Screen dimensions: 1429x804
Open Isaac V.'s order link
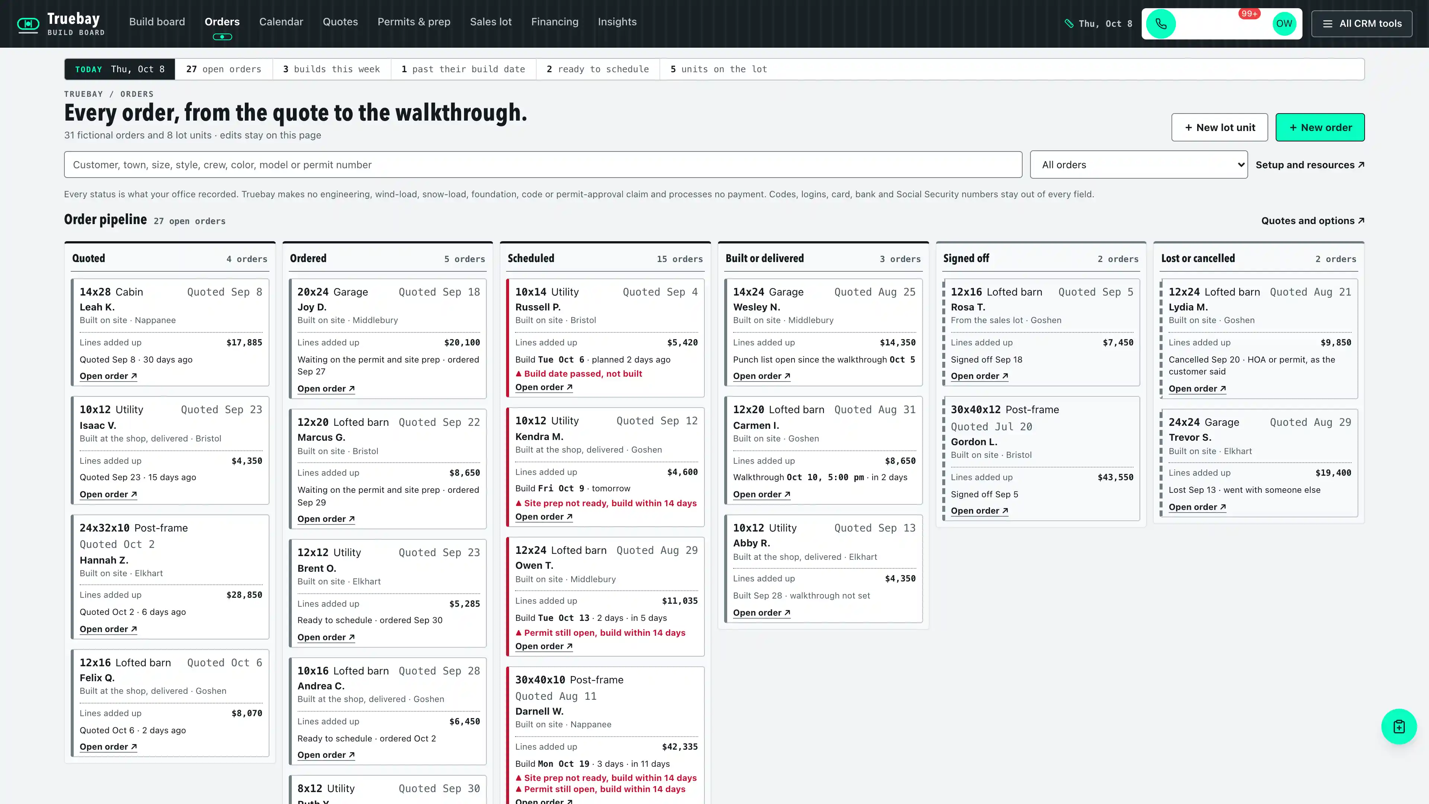(x=108, y=494)
